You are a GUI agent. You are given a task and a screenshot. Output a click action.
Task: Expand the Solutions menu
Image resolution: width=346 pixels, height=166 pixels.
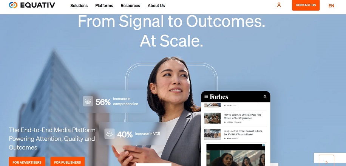(x=79, y=6)
